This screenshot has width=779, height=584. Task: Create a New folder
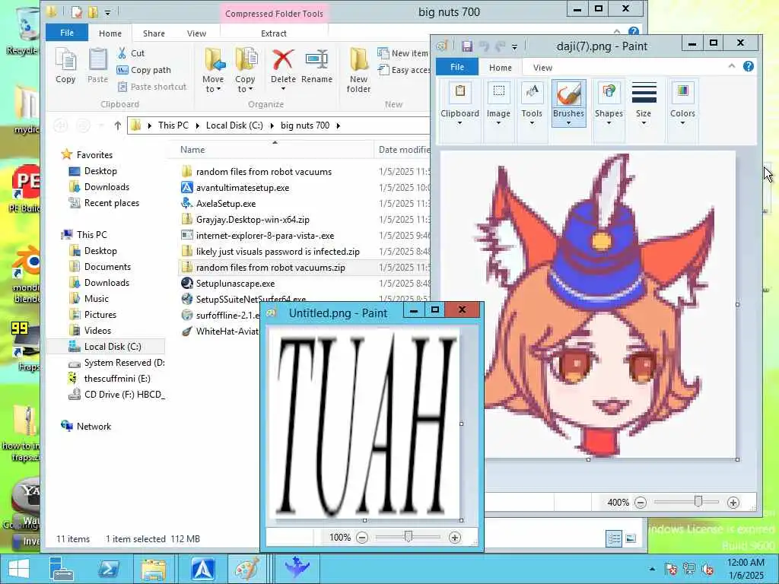point(359,71)
